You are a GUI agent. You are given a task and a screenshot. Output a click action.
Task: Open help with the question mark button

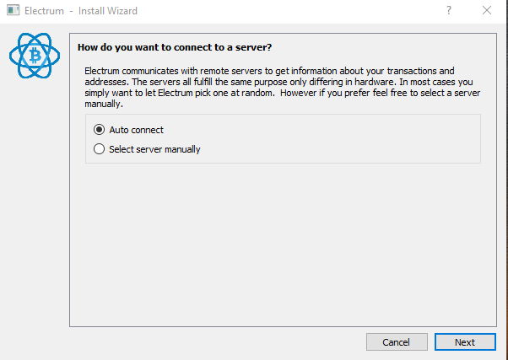(449, 10)
